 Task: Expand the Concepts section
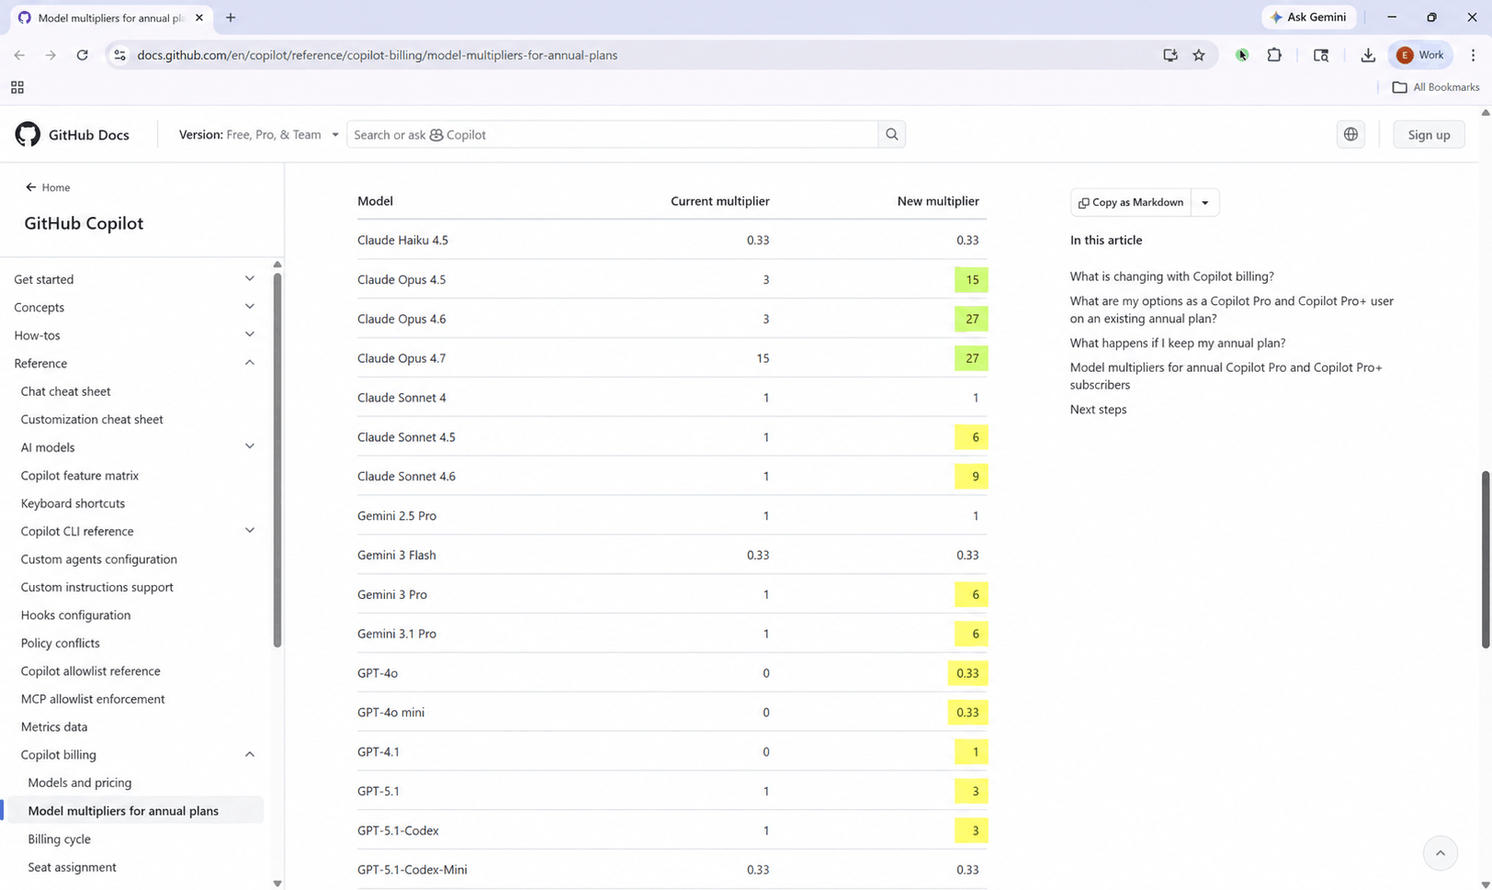click(x=249, y=307)
